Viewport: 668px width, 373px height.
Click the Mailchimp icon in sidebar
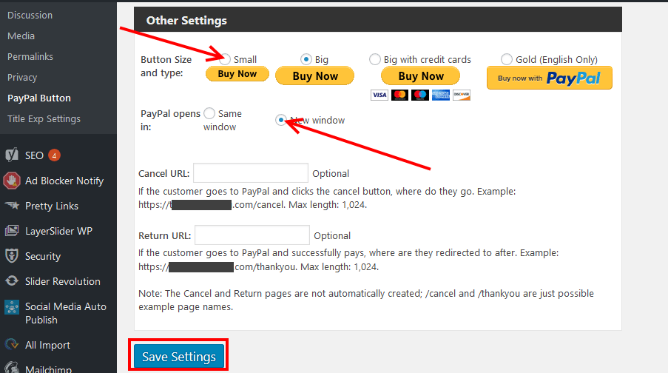12,369
